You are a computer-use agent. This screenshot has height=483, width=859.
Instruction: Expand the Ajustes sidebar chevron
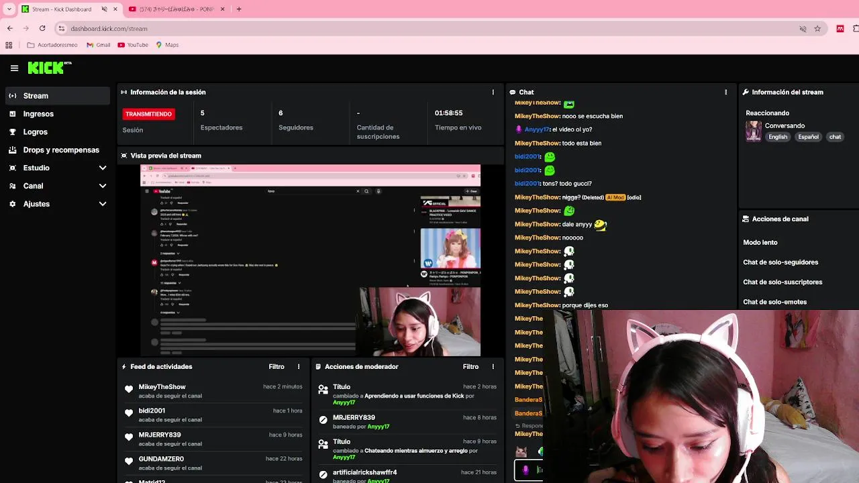tap(103, 204)
